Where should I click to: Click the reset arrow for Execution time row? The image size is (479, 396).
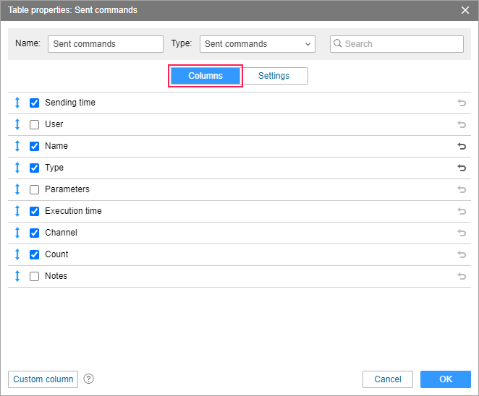[462, 211]
